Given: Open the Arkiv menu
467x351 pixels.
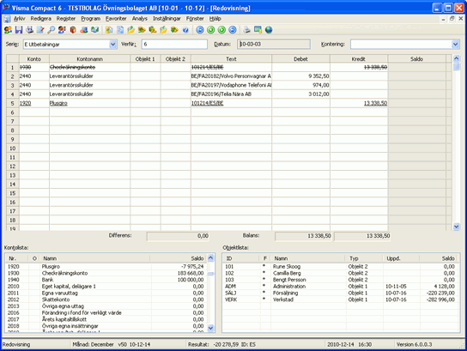Looking at the screenshot, I should click(20, 19).
